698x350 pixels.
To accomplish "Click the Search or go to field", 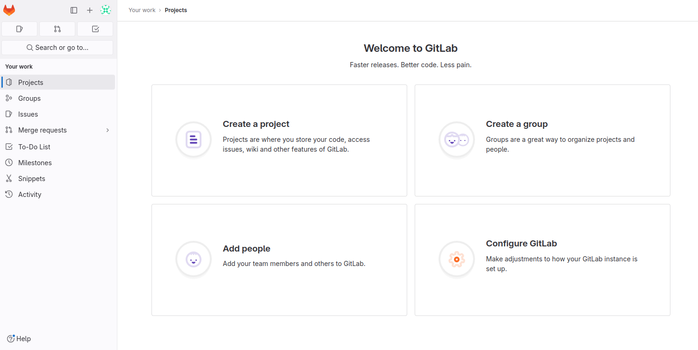I will [58, 48].
